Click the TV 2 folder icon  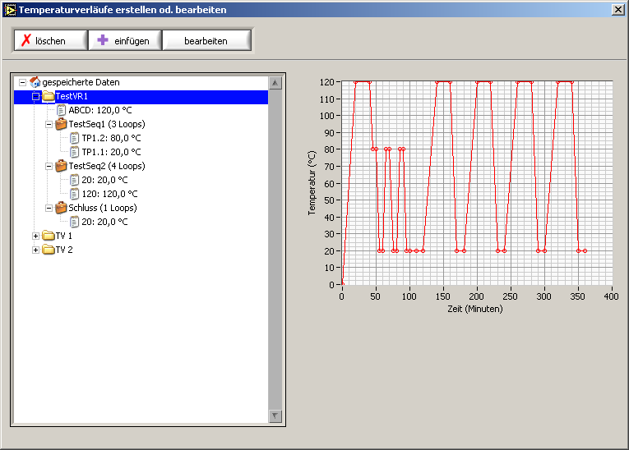pyautogui.click(x=48, y=250)
